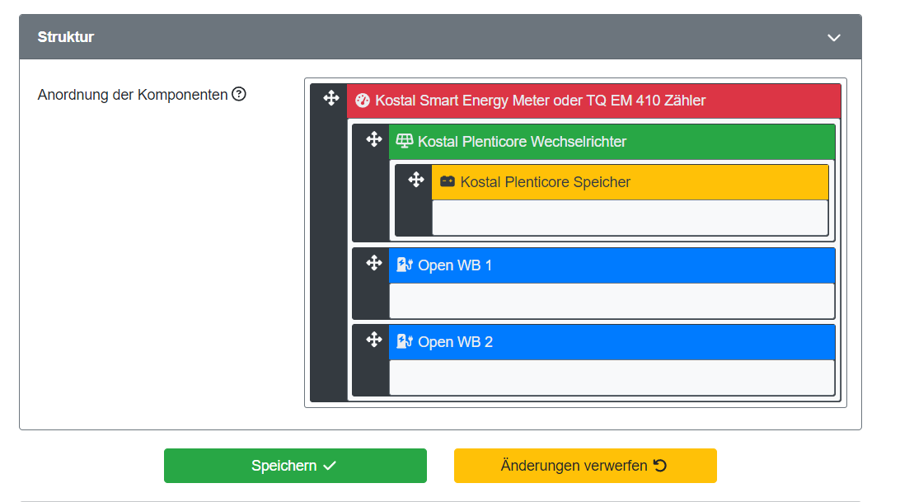The image size is (914, 502).
Task: Collapse the Struktur section via chevron
Action: (x=834, y=37)
